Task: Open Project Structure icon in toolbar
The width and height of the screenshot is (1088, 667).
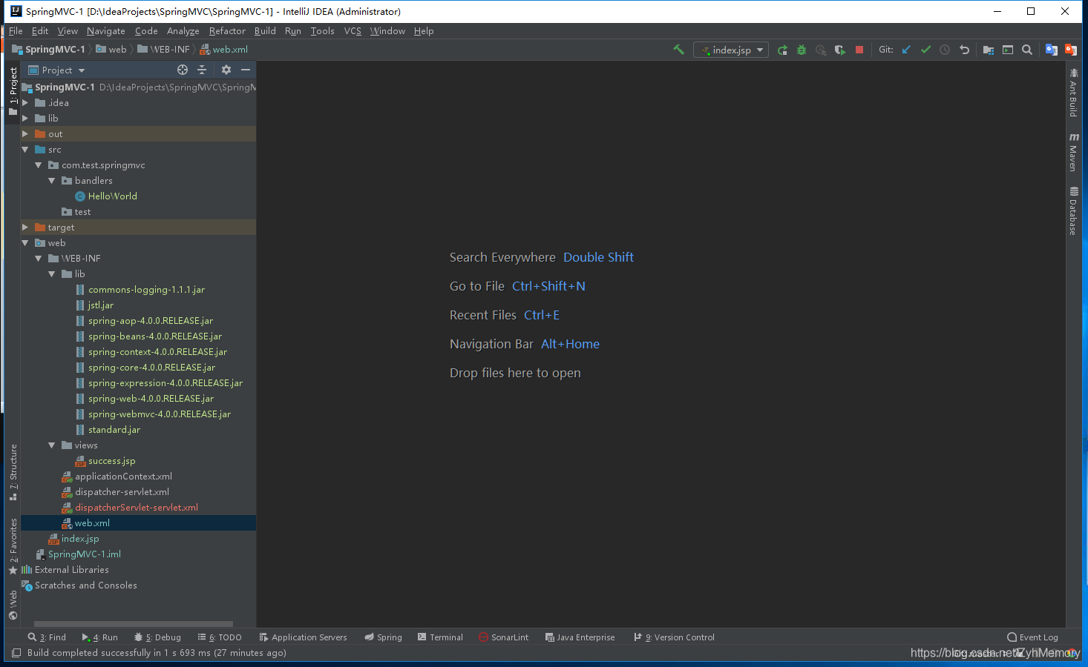Action: click(x=989, y=50)
